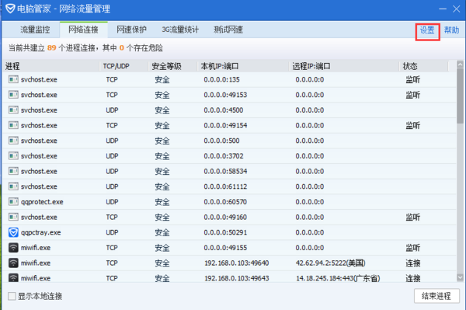Enable the 显示本地连接 checkbox
Screen dimensions: 466x310
(x=12, y=296)
